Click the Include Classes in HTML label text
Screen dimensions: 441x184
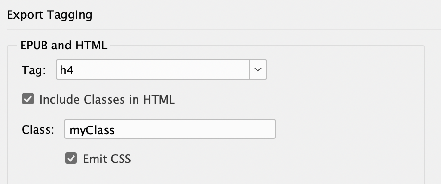tap(107, 100)
